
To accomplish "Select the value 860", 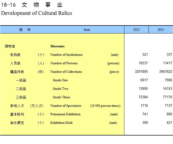I will pyautogui.click(x=169, y=114).
